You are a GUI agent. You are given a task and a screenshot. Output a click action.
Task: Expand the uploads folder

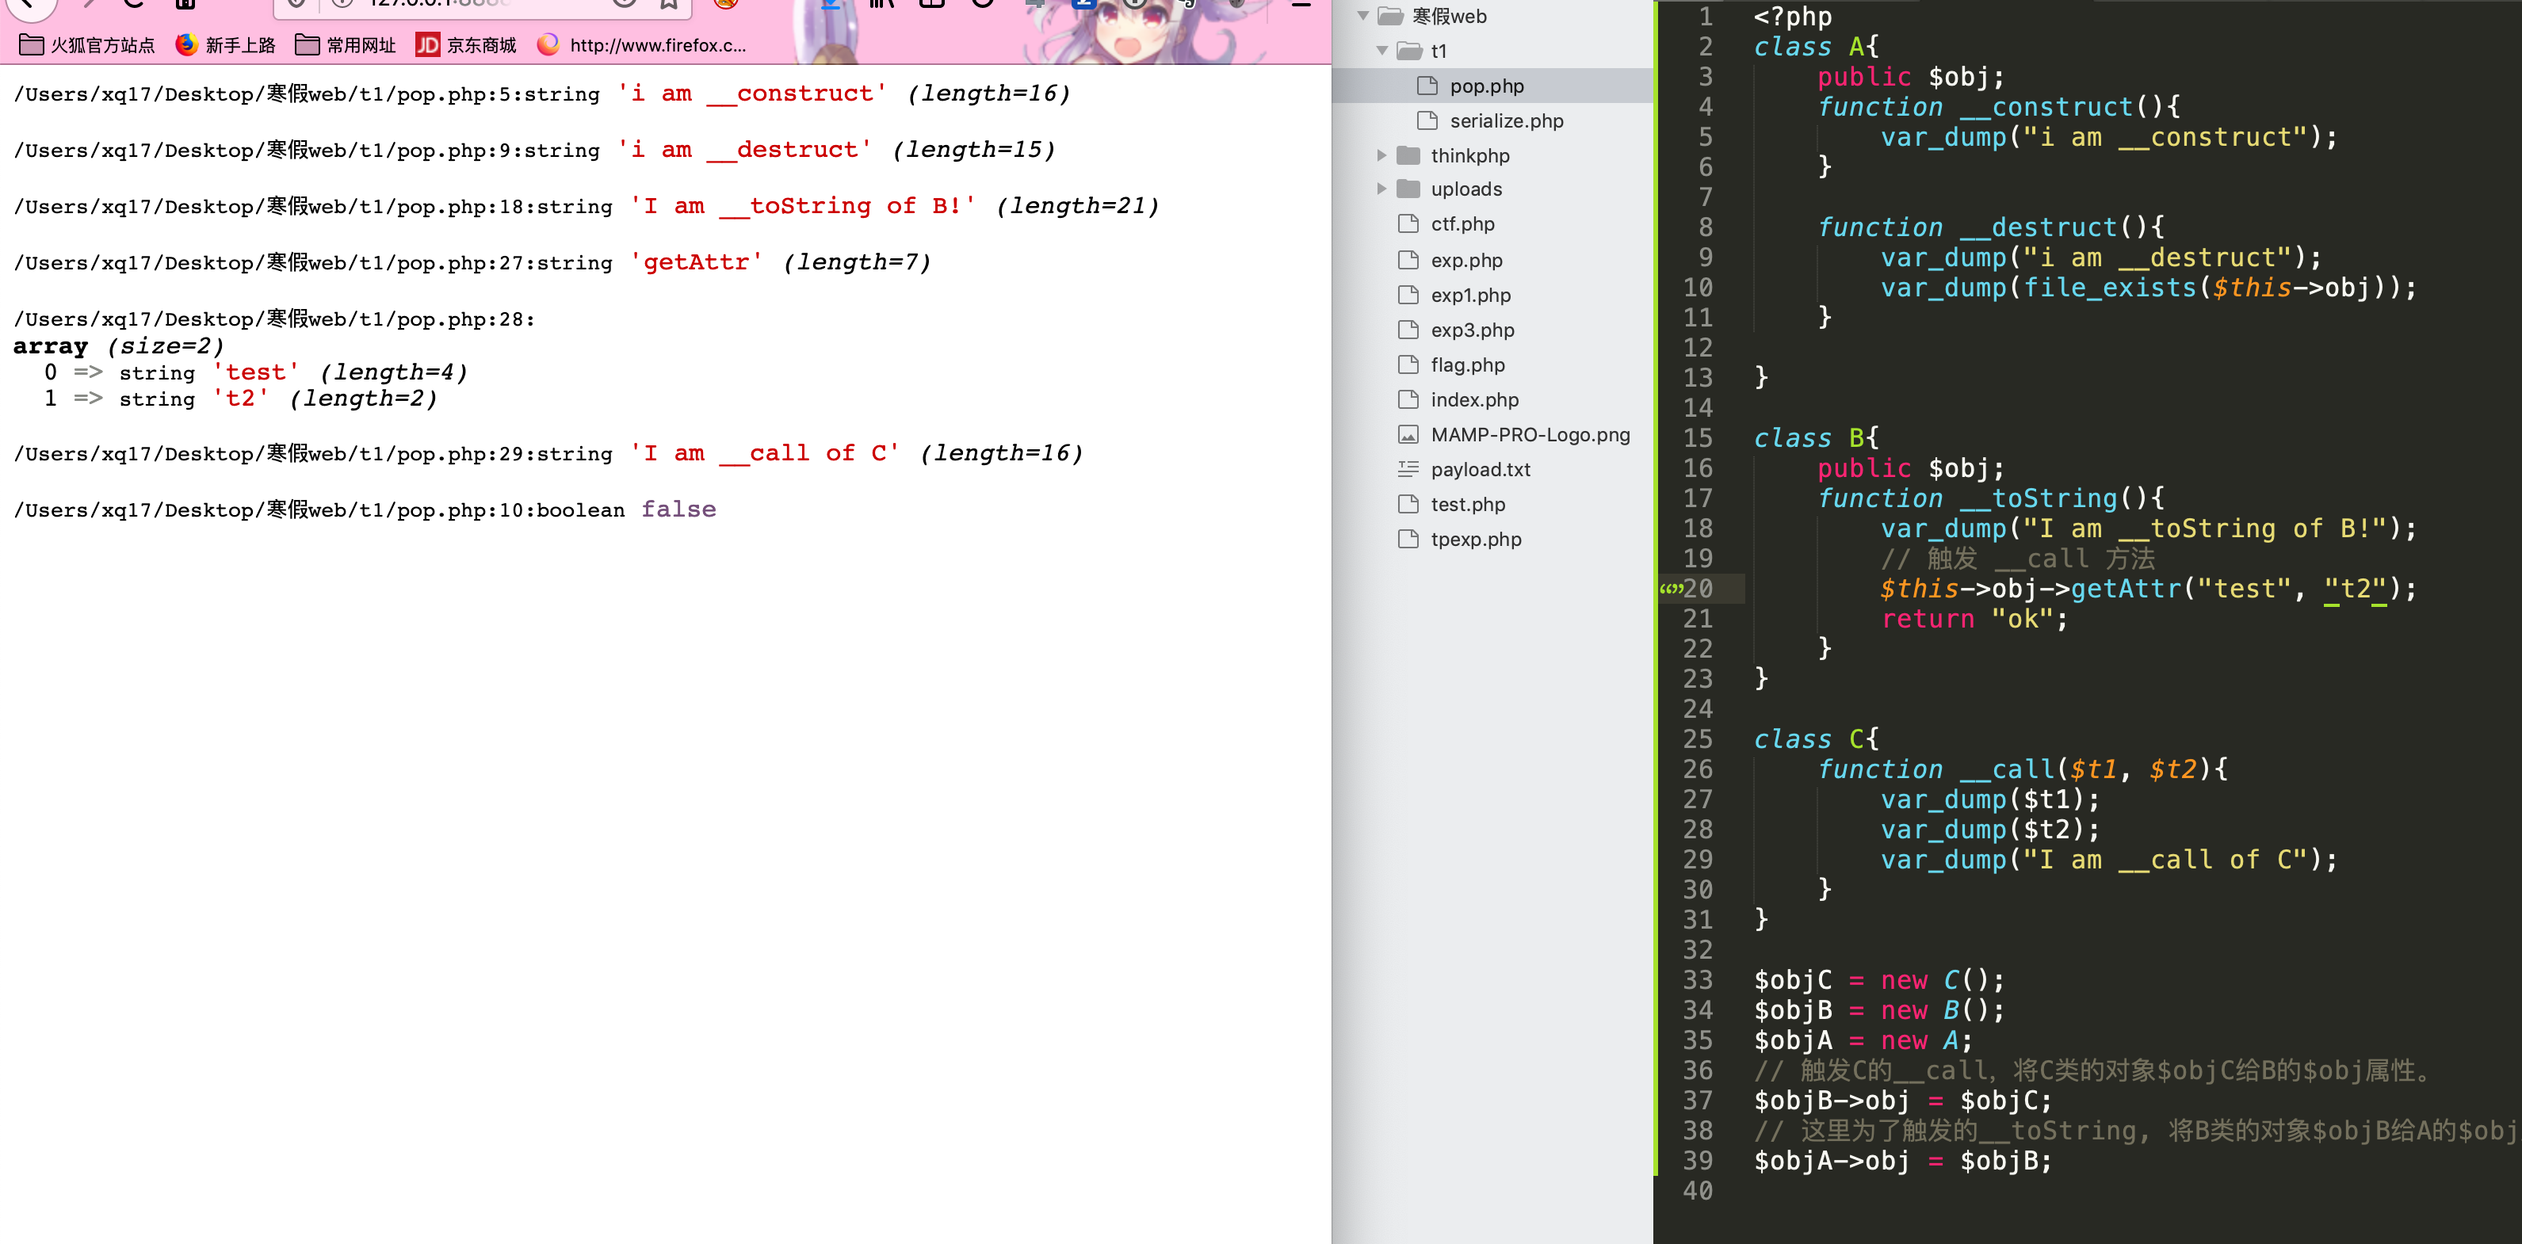tap(1381, 189)
